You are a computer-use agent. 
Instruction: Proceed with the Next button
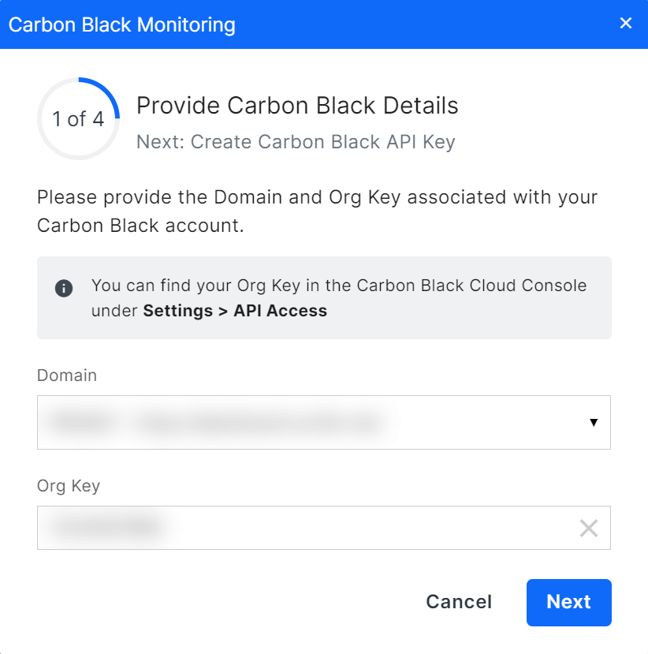(569, 602)
